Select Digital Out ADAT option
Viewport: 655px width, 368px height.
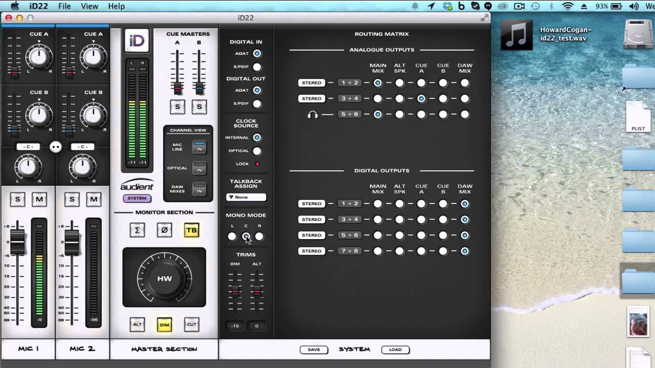(257, 90)
